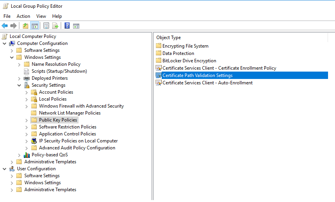The height and width of the screenshot is (202, 335).
Task: Toggle Show/Hide Action Pane button
Action: [76, 26]
